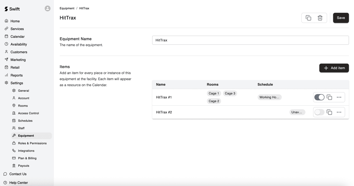Click the Name column header
Viewport: 354px width, 186px height.
click(161, 85)
